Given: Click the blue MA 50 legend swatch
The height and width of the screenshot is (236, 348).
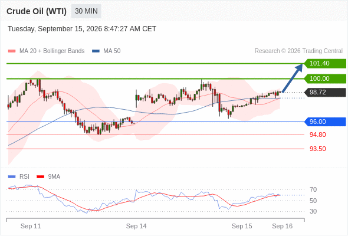Looking at the screenshot, I should 96,51.
